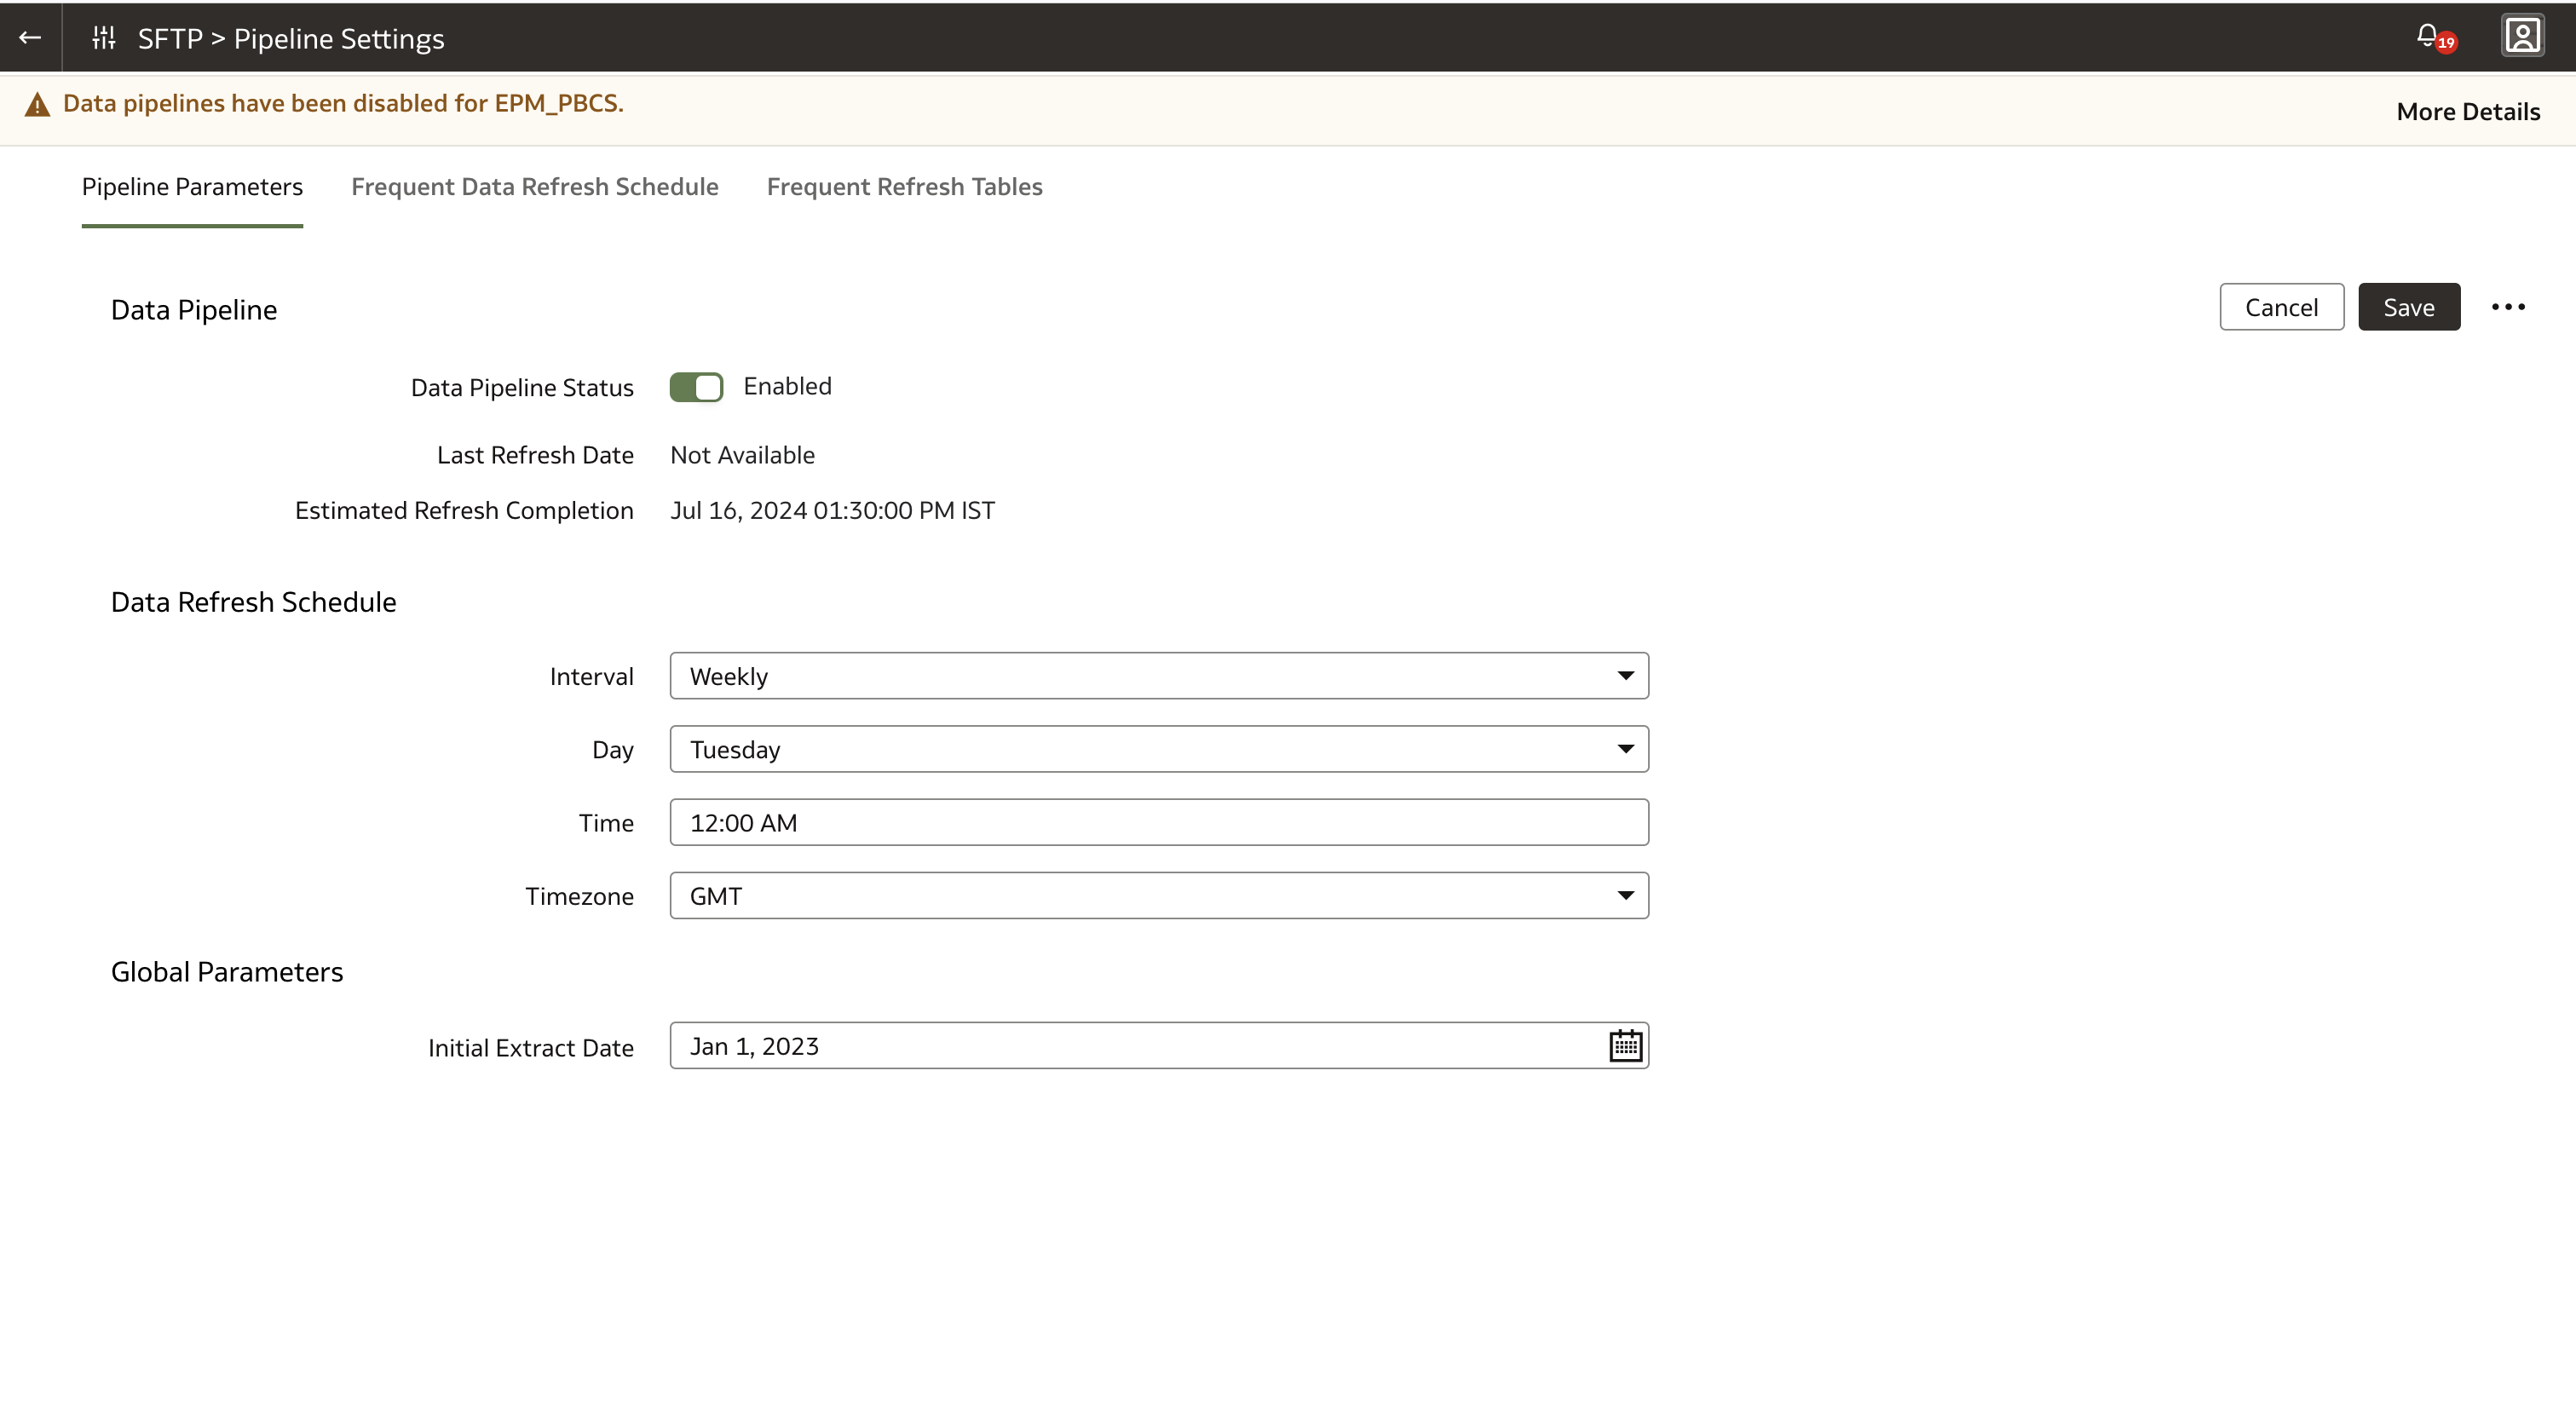Click the warning triangle icon in banner

click(37, 104)
